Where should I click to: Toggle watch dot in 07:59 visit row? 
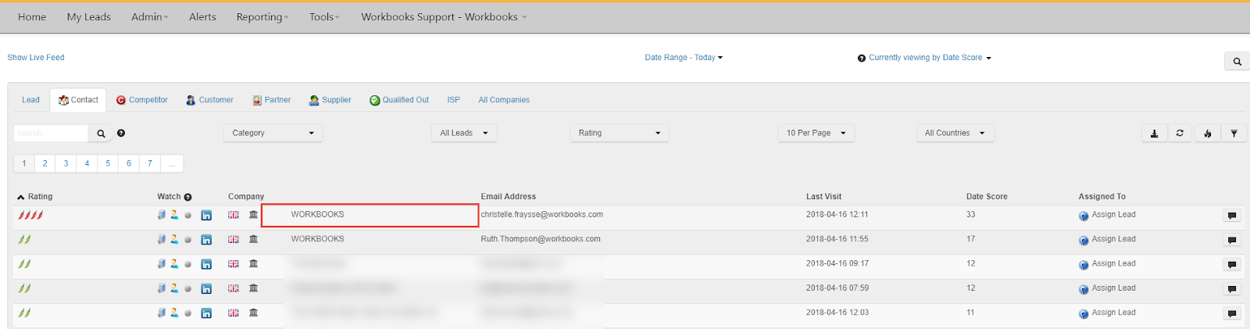point(187,289)
